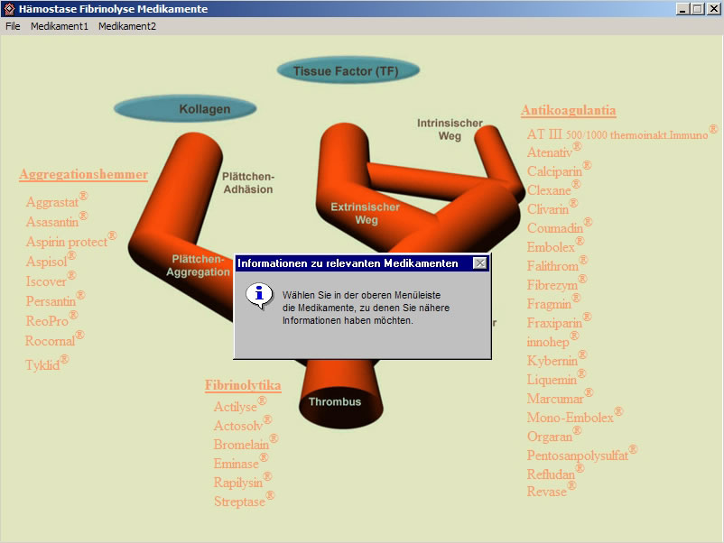This screenshot has width=724, height=543.
Task: Click the blue info icon in dialog
Action: tap(259, 295)
